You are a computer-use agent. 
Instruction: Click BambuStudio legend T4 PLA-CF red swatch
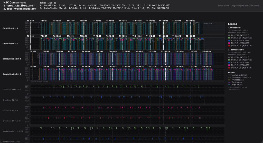point(229,68)
